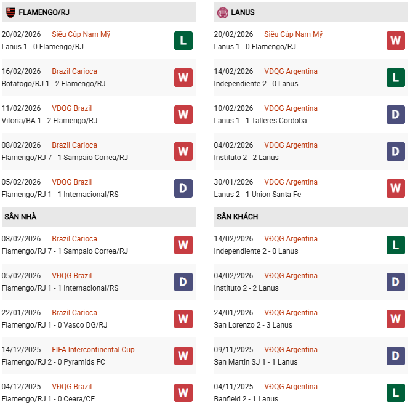Open the FIFA Intercontinental Cup link
This screenshot has height=407, width=410.
click(x=93, y=350)
